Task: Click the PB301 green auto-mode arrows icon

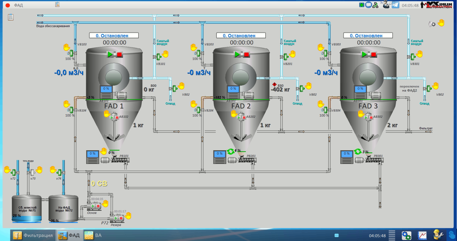Action: (x=358, y=151)
